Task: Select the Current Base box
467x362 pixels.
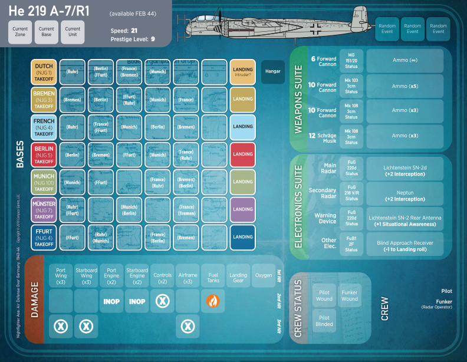Action: tap(47, 32)
